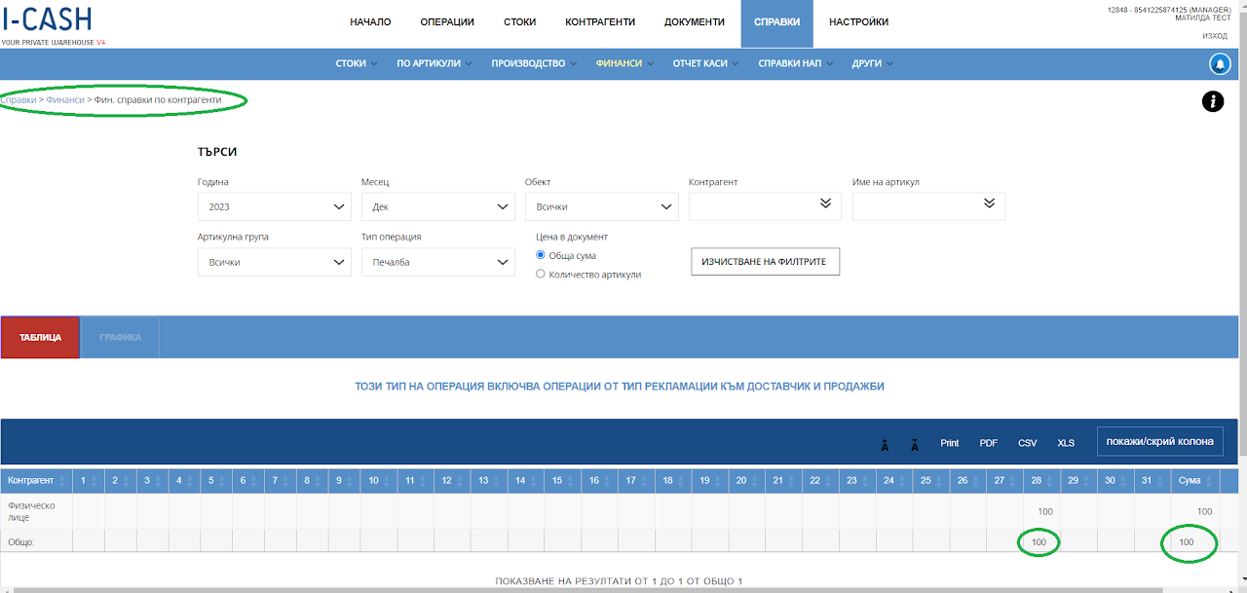Decrease table font with the Ǎ icon
The width and height of the screenshot is (1247, 593).
pyautogui.click(x=915, y=444)
